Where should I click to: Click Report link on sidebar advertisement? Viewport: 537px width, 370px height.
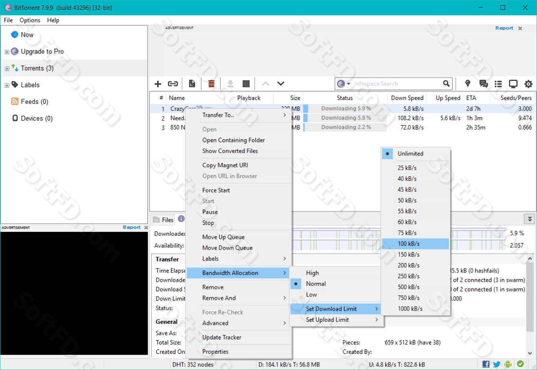point(132,227)
